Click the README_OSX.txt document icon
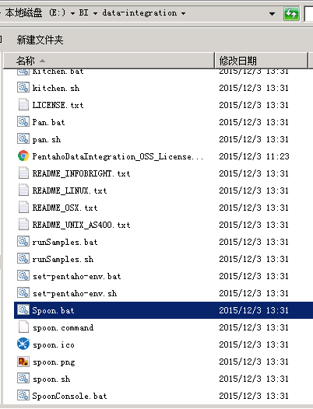 click(x=23, y=208)
